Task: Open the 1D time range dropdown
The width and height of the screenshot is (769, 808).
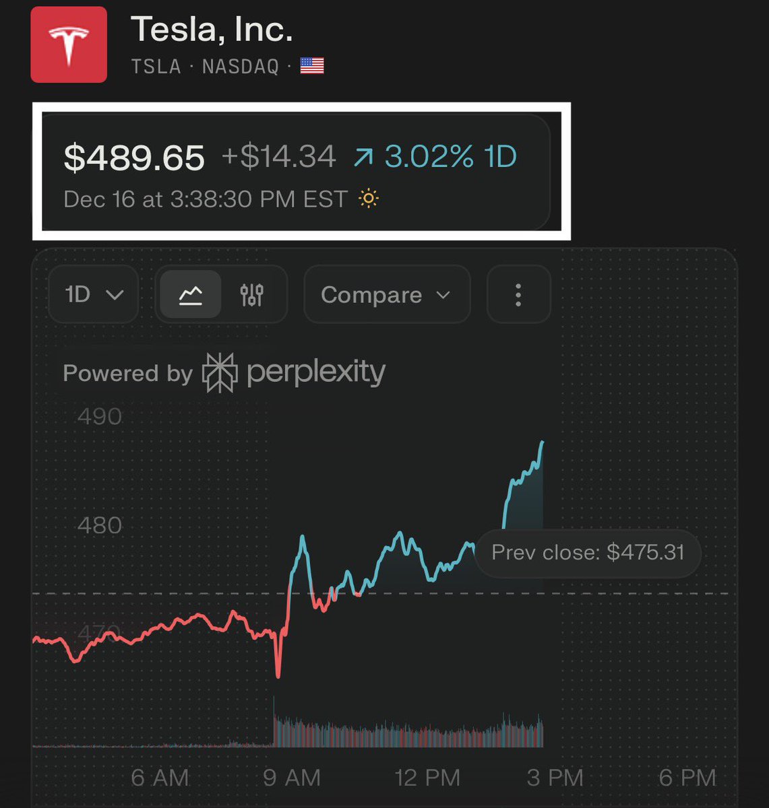Action: (x=94, y=295)
